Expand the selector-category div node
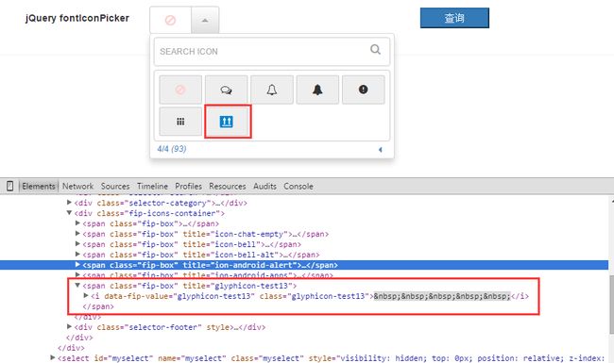The width and height of the screenshot is (614, 363). tap(69, 203)
